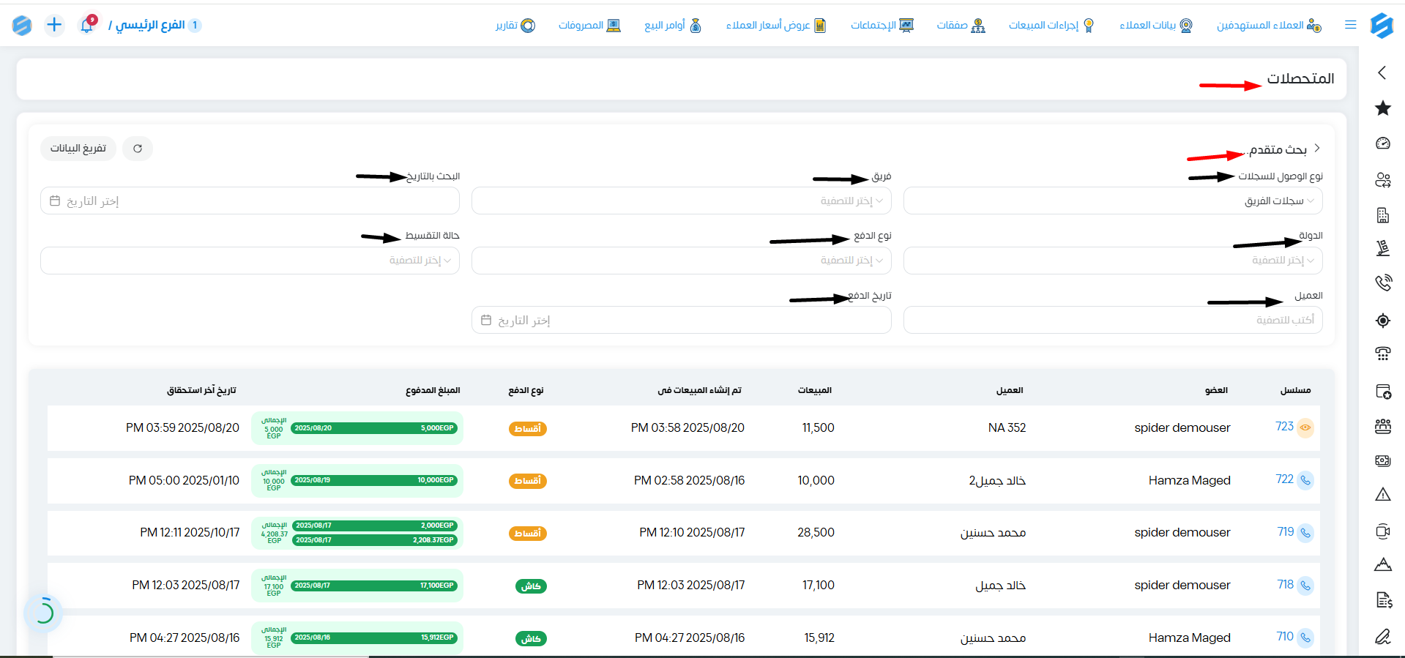Open the notifications bell icon

click(87, 25)
